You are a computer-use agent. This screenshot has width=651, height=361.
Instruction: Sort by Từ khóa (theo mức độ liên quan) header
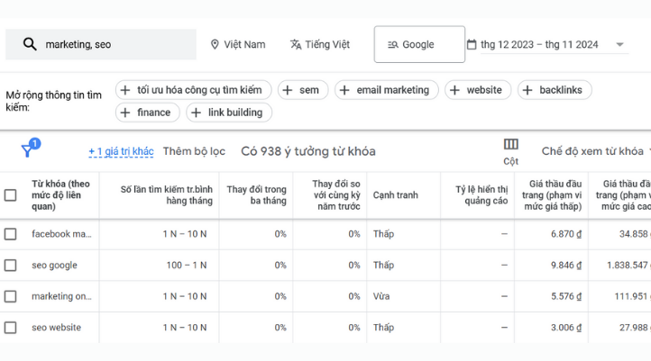[x=60, y=194]
